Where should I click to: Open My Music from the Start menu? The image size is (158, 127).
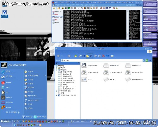coord(29,84)
